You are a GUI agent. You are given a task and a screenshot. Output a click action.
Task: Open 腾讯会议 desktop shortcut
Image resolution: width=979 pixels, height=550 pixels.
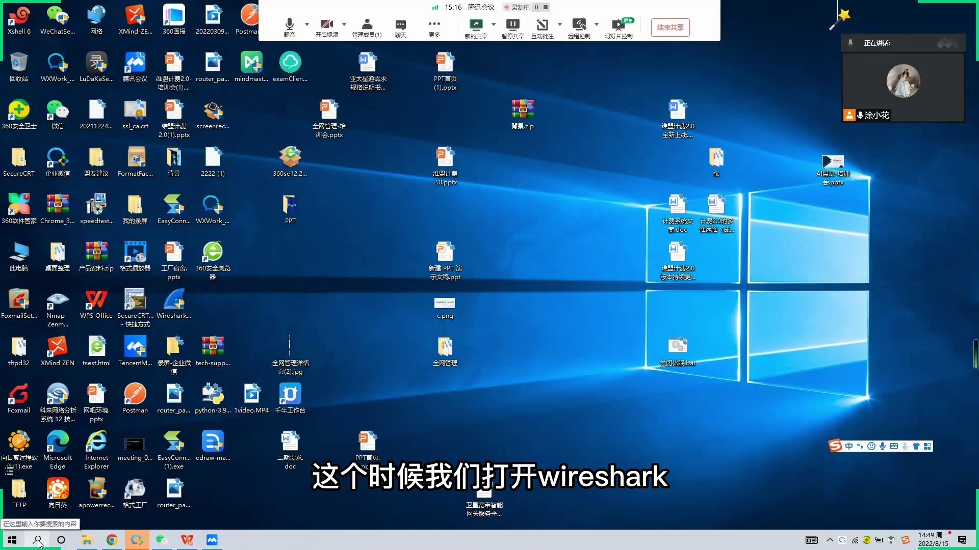click(135, 67)
